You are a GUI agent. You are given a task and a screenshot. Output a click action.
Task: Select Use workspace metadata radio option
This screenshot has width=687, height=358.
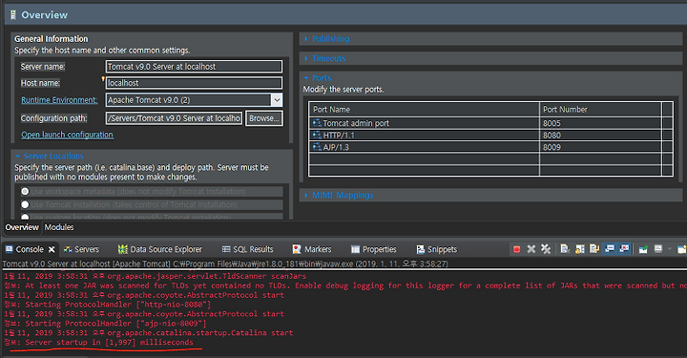(x=25, y=192)
